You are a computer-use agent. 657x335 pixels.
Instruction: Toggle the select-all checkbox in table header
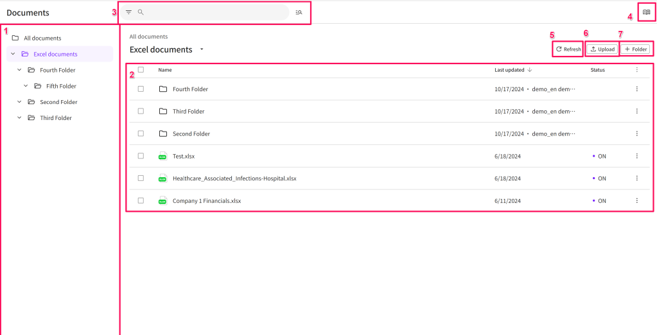(141, 70)
